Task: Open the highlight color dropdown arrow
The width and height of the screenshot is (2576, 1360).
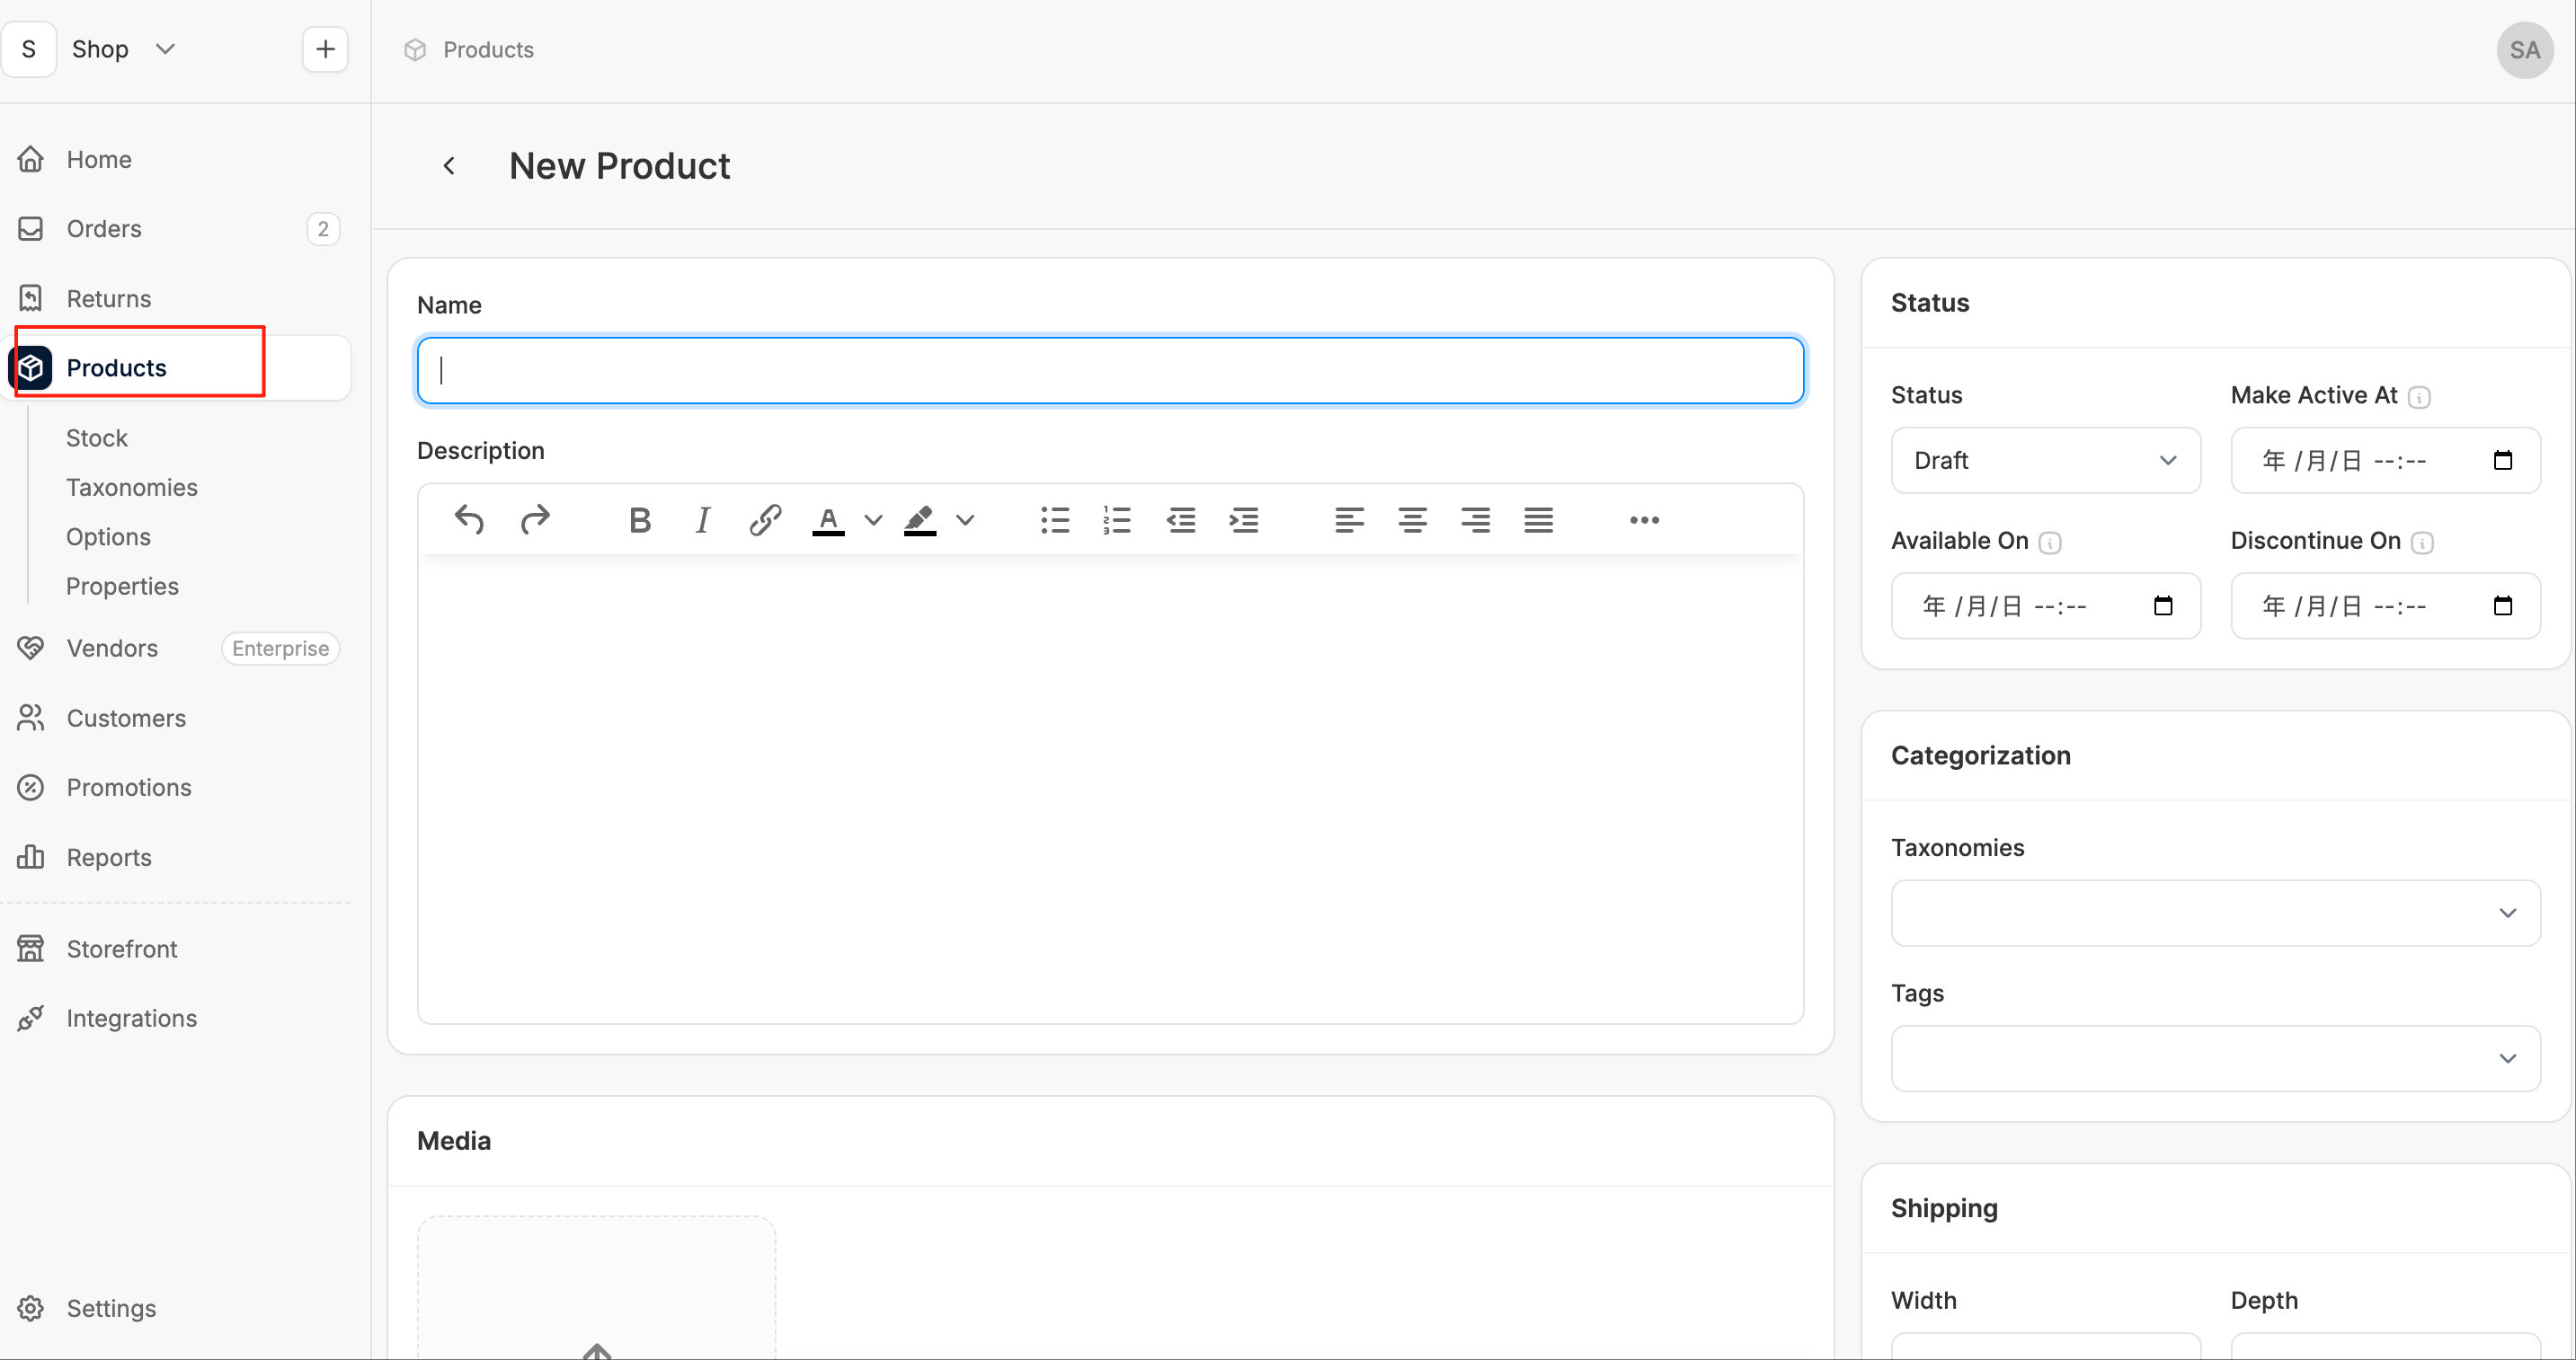Action: [x=965, y=519]
